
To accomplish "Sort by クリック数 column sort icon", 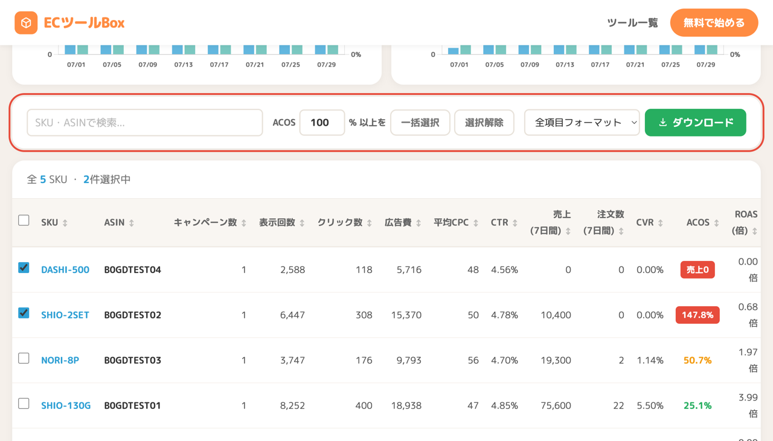I will pyautogui.click(x=370, y=223).
